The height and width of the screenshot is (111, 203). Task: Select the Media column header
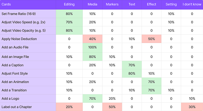pyautogui.click(x=93, y=4)
